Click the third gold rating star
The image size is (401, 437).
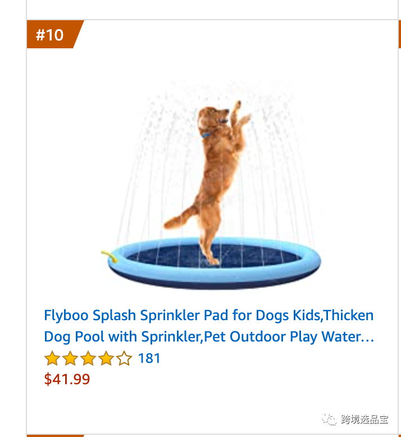(x=88, y=358)
